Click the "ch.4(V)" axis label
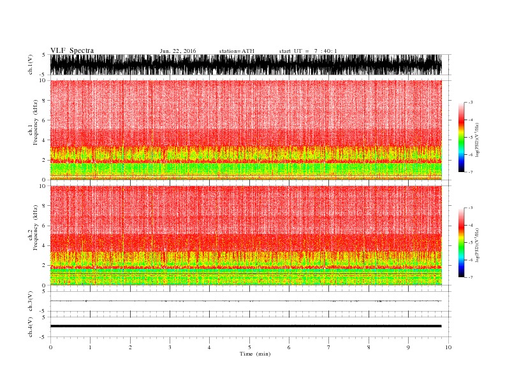The height and width of the screenshot is (390, 505). click(x=31, y=327)
